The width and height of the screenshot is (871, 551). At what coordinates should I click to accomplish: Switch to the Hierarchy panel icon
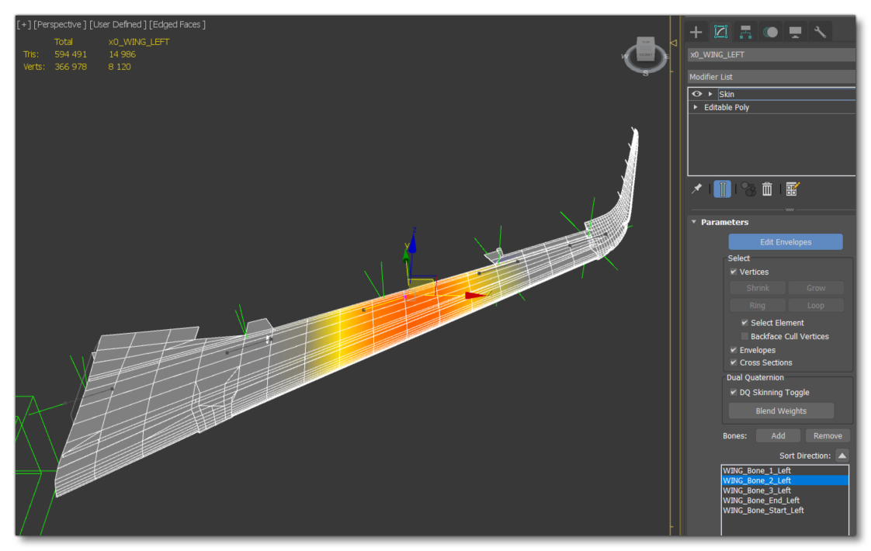tap(745, 32)
